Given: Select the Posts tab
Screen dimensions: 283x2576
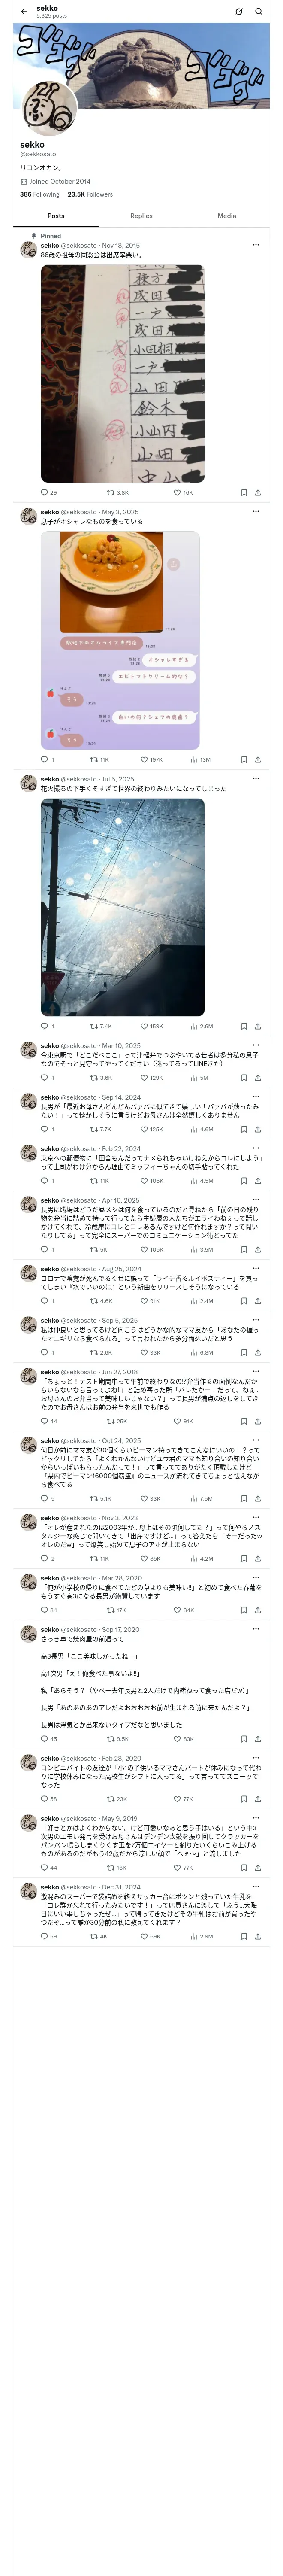Looking at the screenshot, I should (56, 216).
